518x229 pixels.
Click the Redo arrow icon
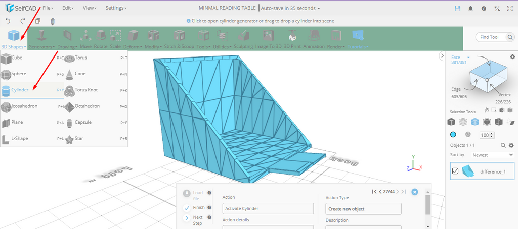coord(23,21)
